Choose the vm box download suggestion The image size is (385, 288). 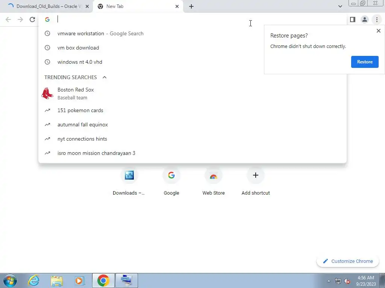tap(192, 48)
